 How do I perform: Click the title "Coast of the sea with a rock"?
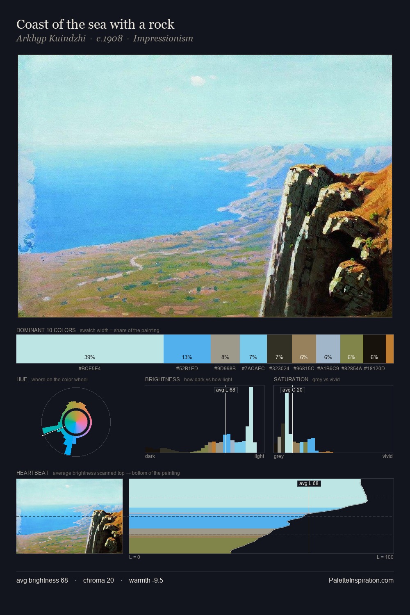click(96, 24)
